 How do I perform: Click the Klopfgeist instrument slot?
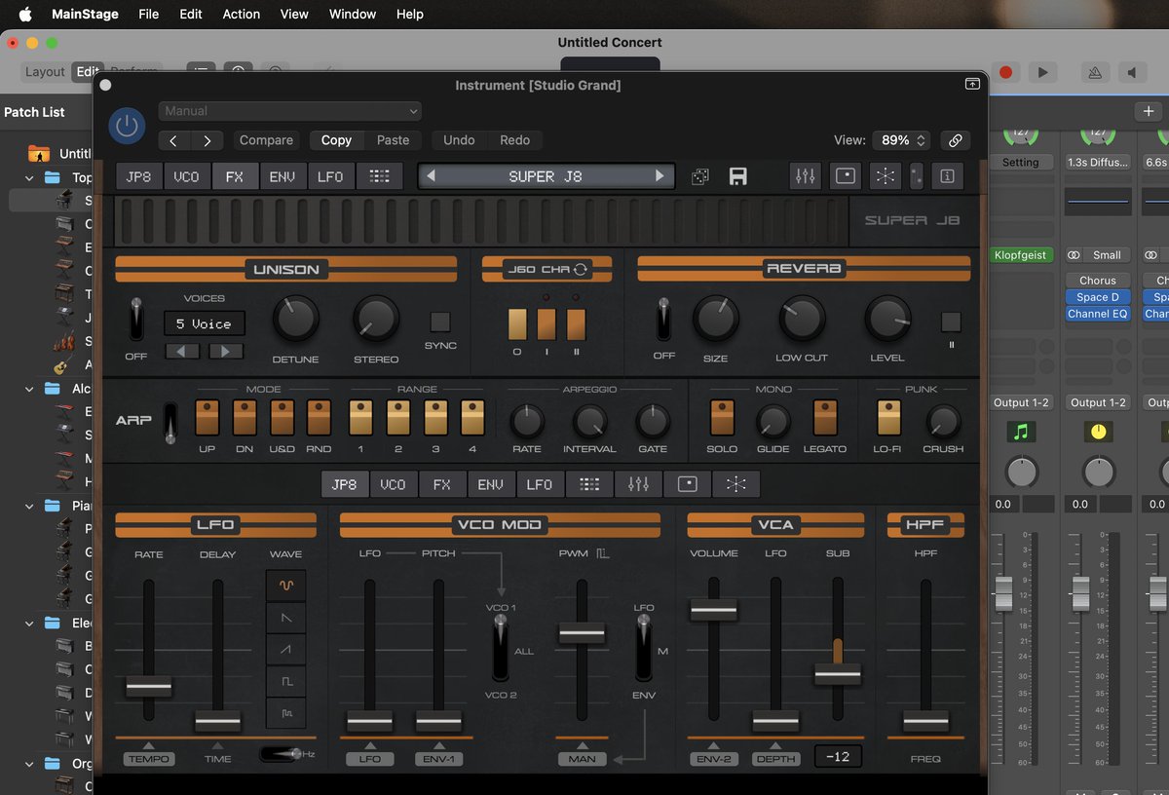point(1021,255)
